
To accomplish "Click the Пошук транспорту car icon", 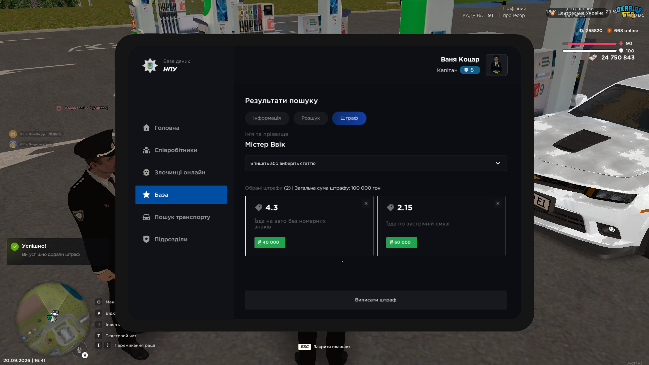I will click(146, 217).
